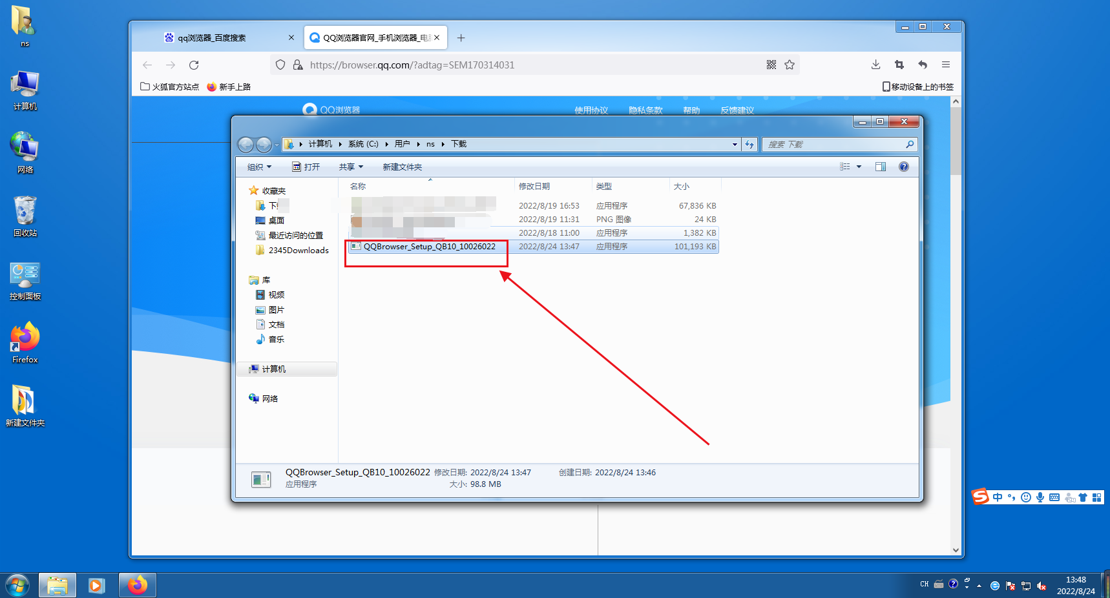The height and width of the screenshot is (598, 1110).
Task: Select ns breadcrumb segment
Action: [430, 144]
